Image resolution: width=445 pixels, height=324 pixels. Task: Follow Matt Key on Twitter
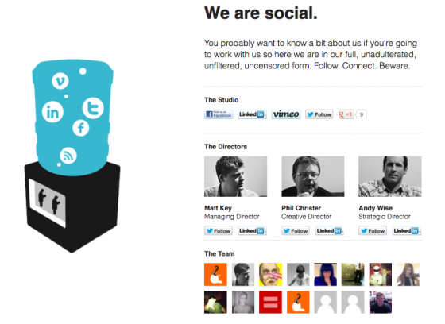click(219, 230)
